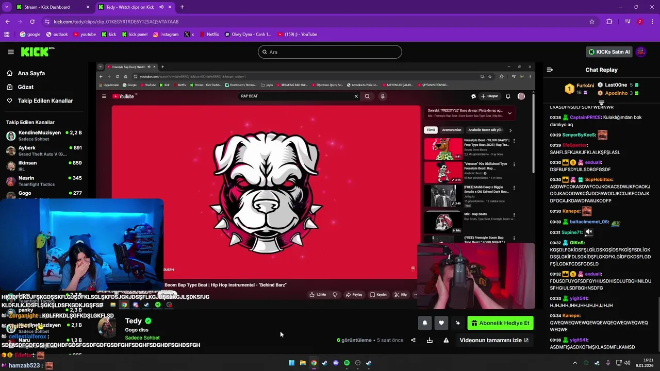Click Furk4ni in gift leaderboard

tap(585, 86)
